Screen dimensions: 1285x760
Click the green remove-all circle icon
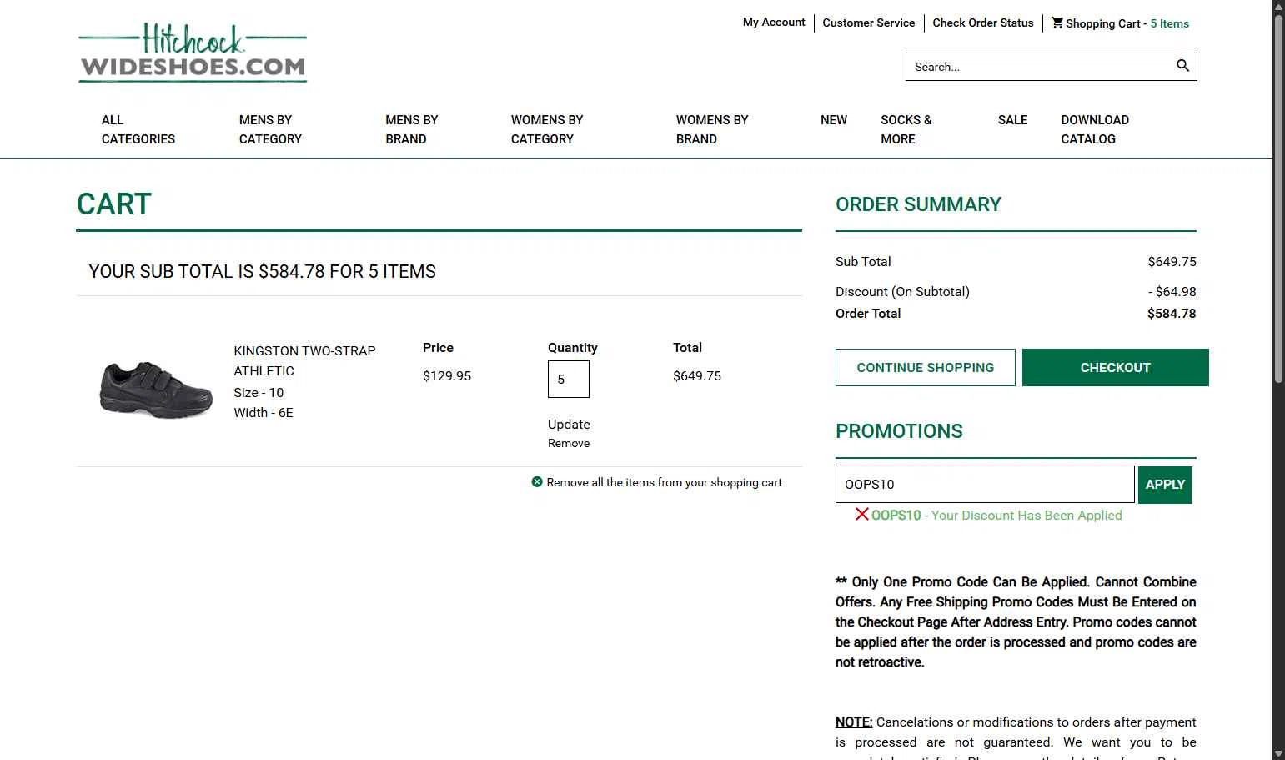[x=537, y=481]
